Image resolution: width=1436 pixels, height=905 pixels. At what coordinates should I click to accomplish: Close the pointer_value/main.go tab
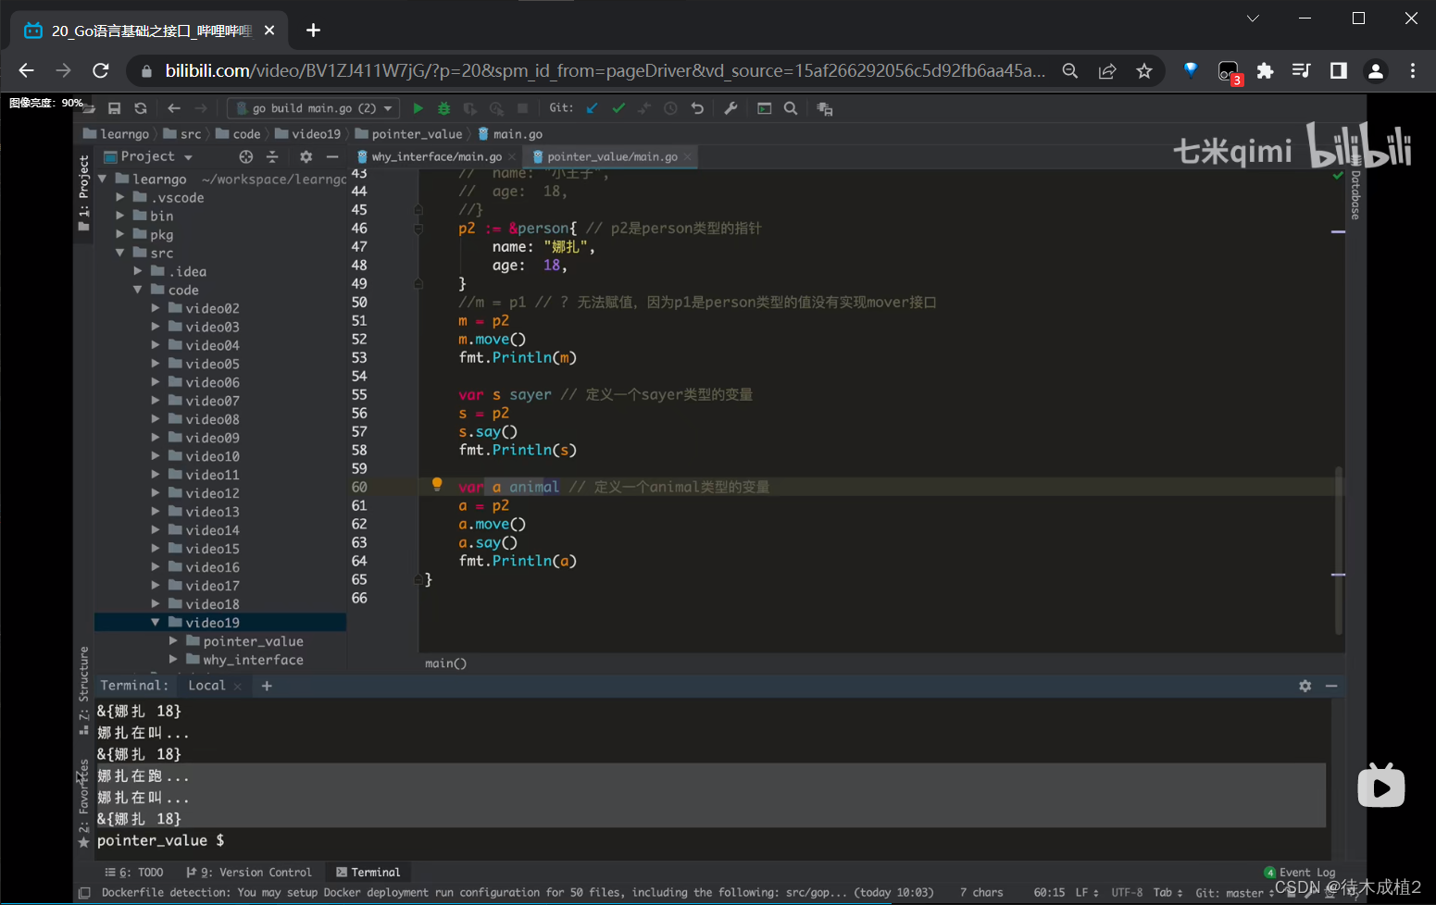click(687, 157)
